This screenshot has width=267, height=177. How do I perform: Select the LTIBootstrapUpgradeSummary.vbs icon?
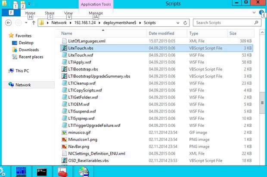pos(64,76)
